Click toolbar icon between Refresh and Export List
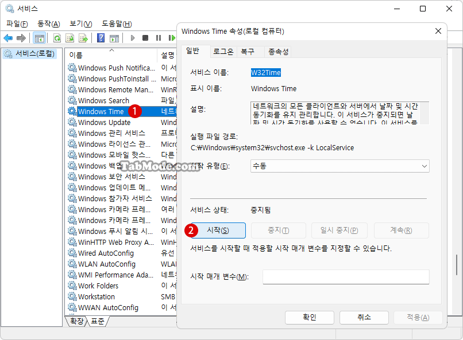The height and width of the screenshot is (340, 463). (x=70, y=38)
